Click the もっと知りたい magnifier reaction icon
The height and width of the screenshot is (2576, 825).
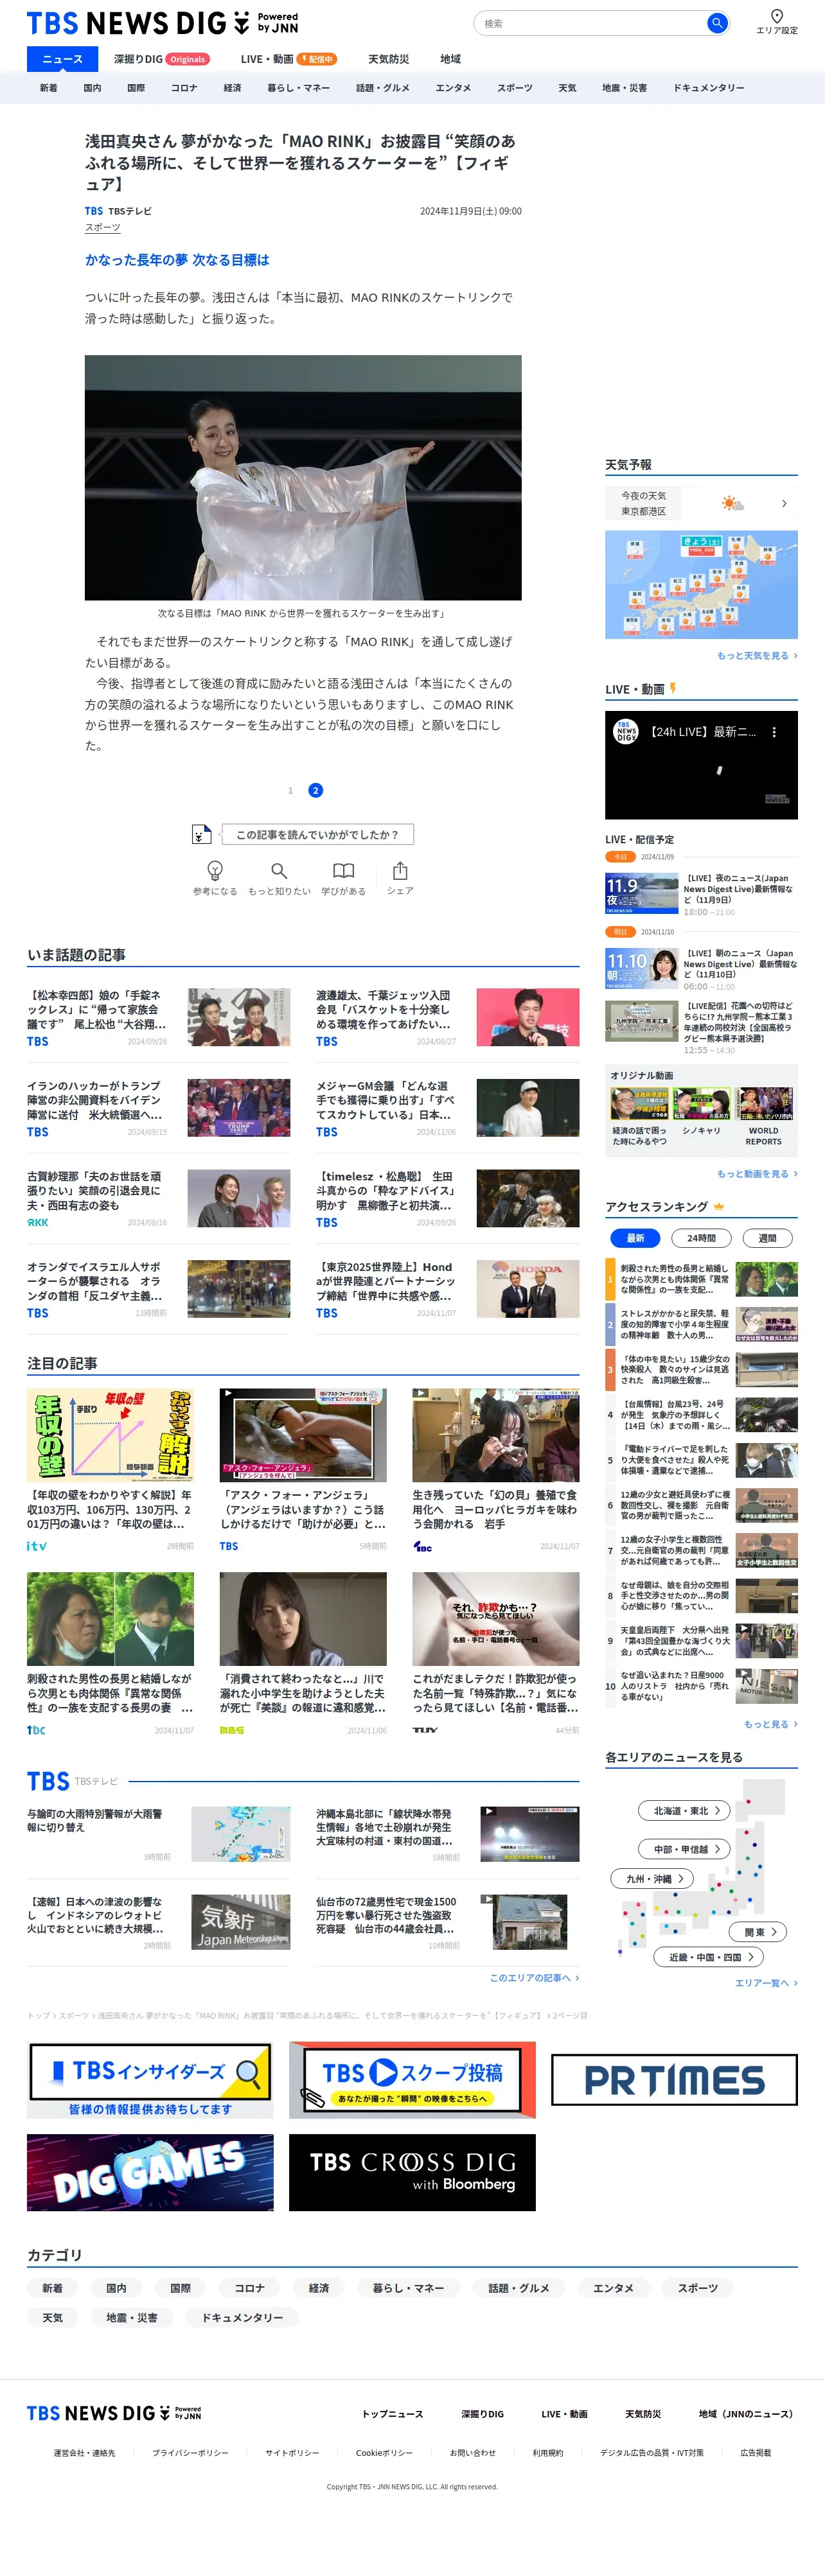point(279,870)
